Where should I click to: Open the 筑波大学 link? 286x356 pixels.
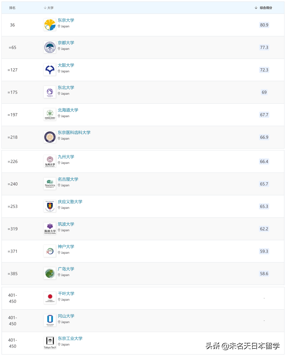pos(66,224)
